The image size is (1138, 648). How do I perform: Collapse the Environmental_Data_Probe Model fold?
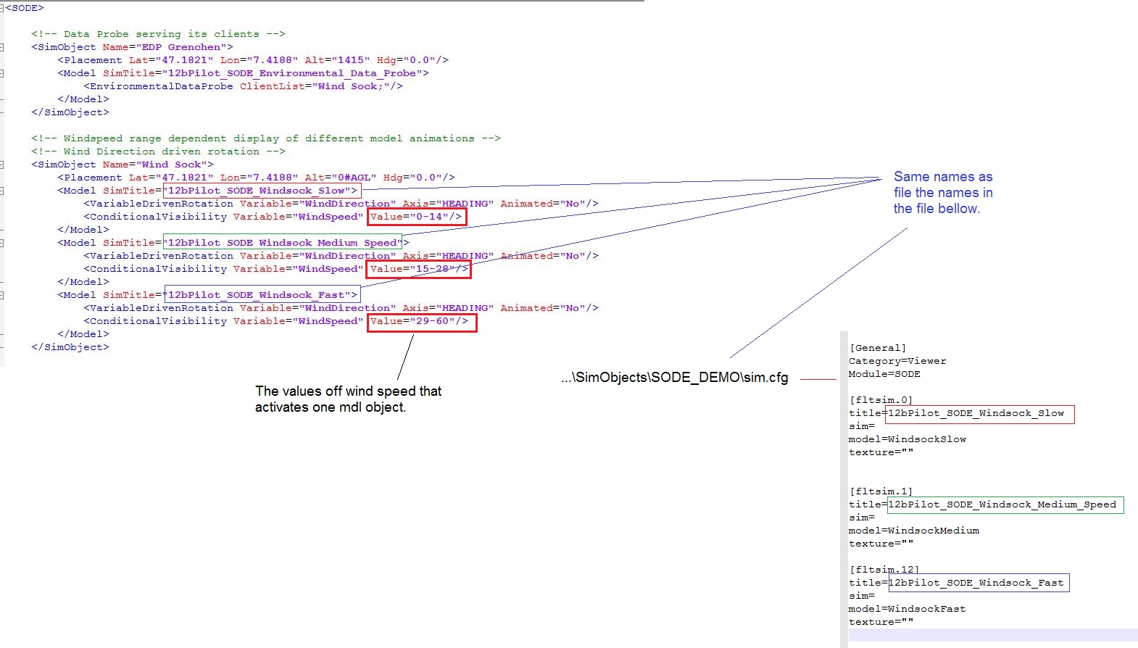point(2,73)
